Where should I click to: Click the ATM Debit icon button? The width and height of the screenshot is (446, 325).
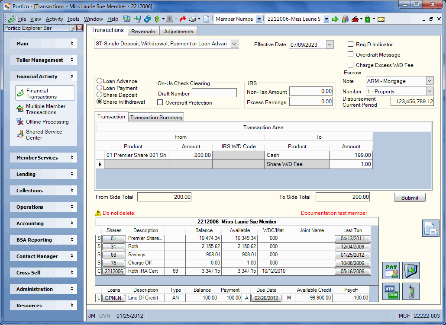(x=391, y=291)
